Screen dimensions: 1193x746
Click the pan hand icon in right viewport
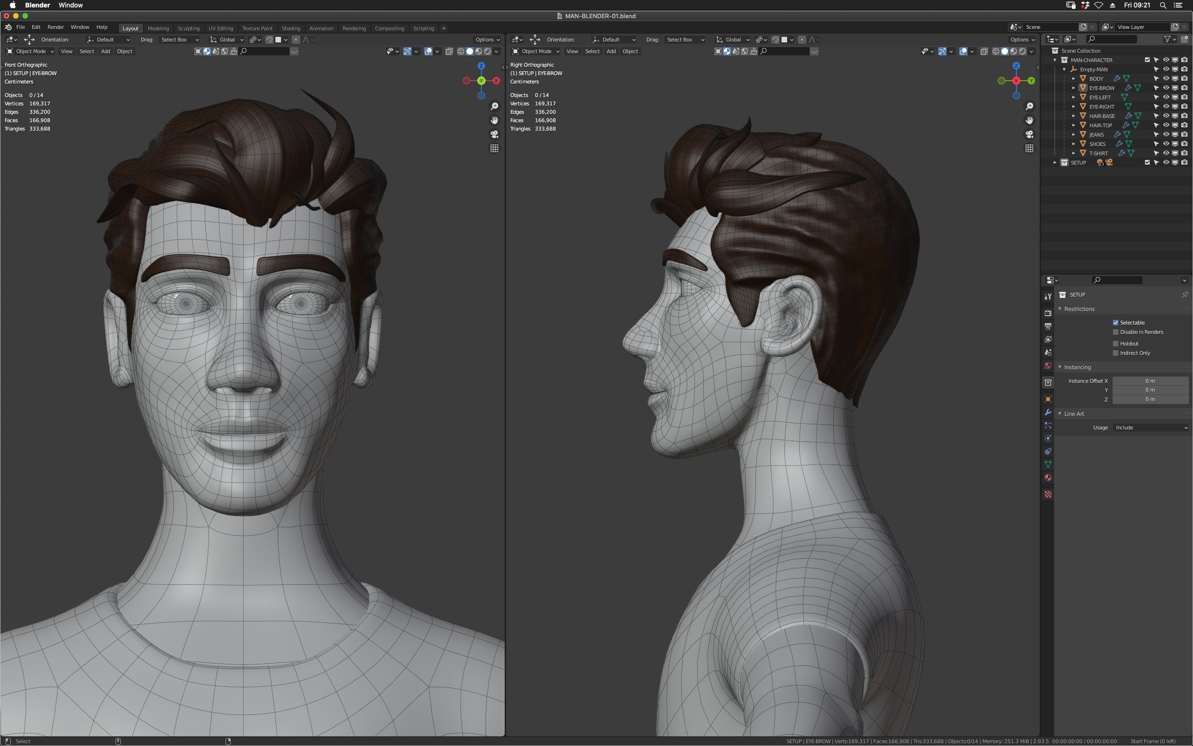(1029, 120)
